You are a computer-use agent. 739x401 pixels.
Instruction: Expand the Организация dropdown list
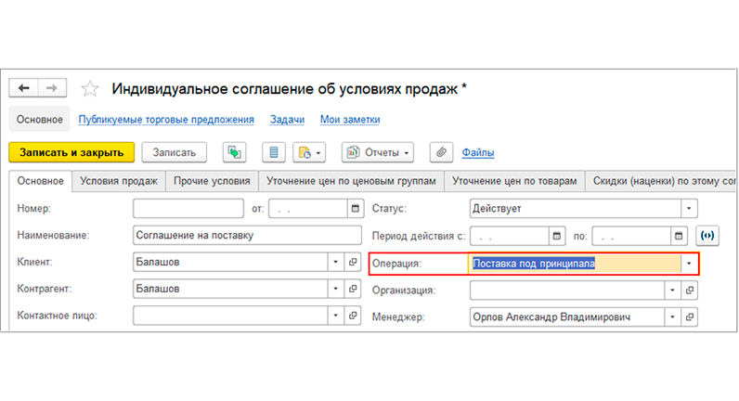[x=672, y=291]
